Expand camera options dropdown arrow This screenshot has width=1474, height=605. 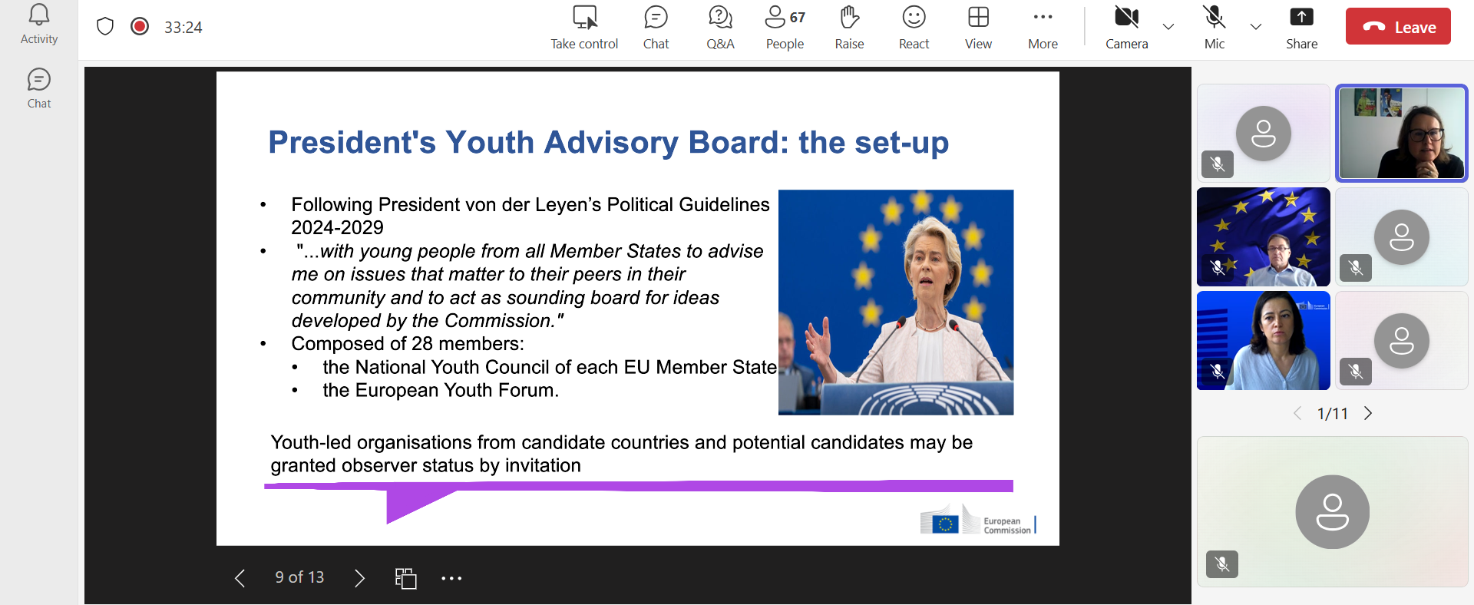(x=1168, y=27)
